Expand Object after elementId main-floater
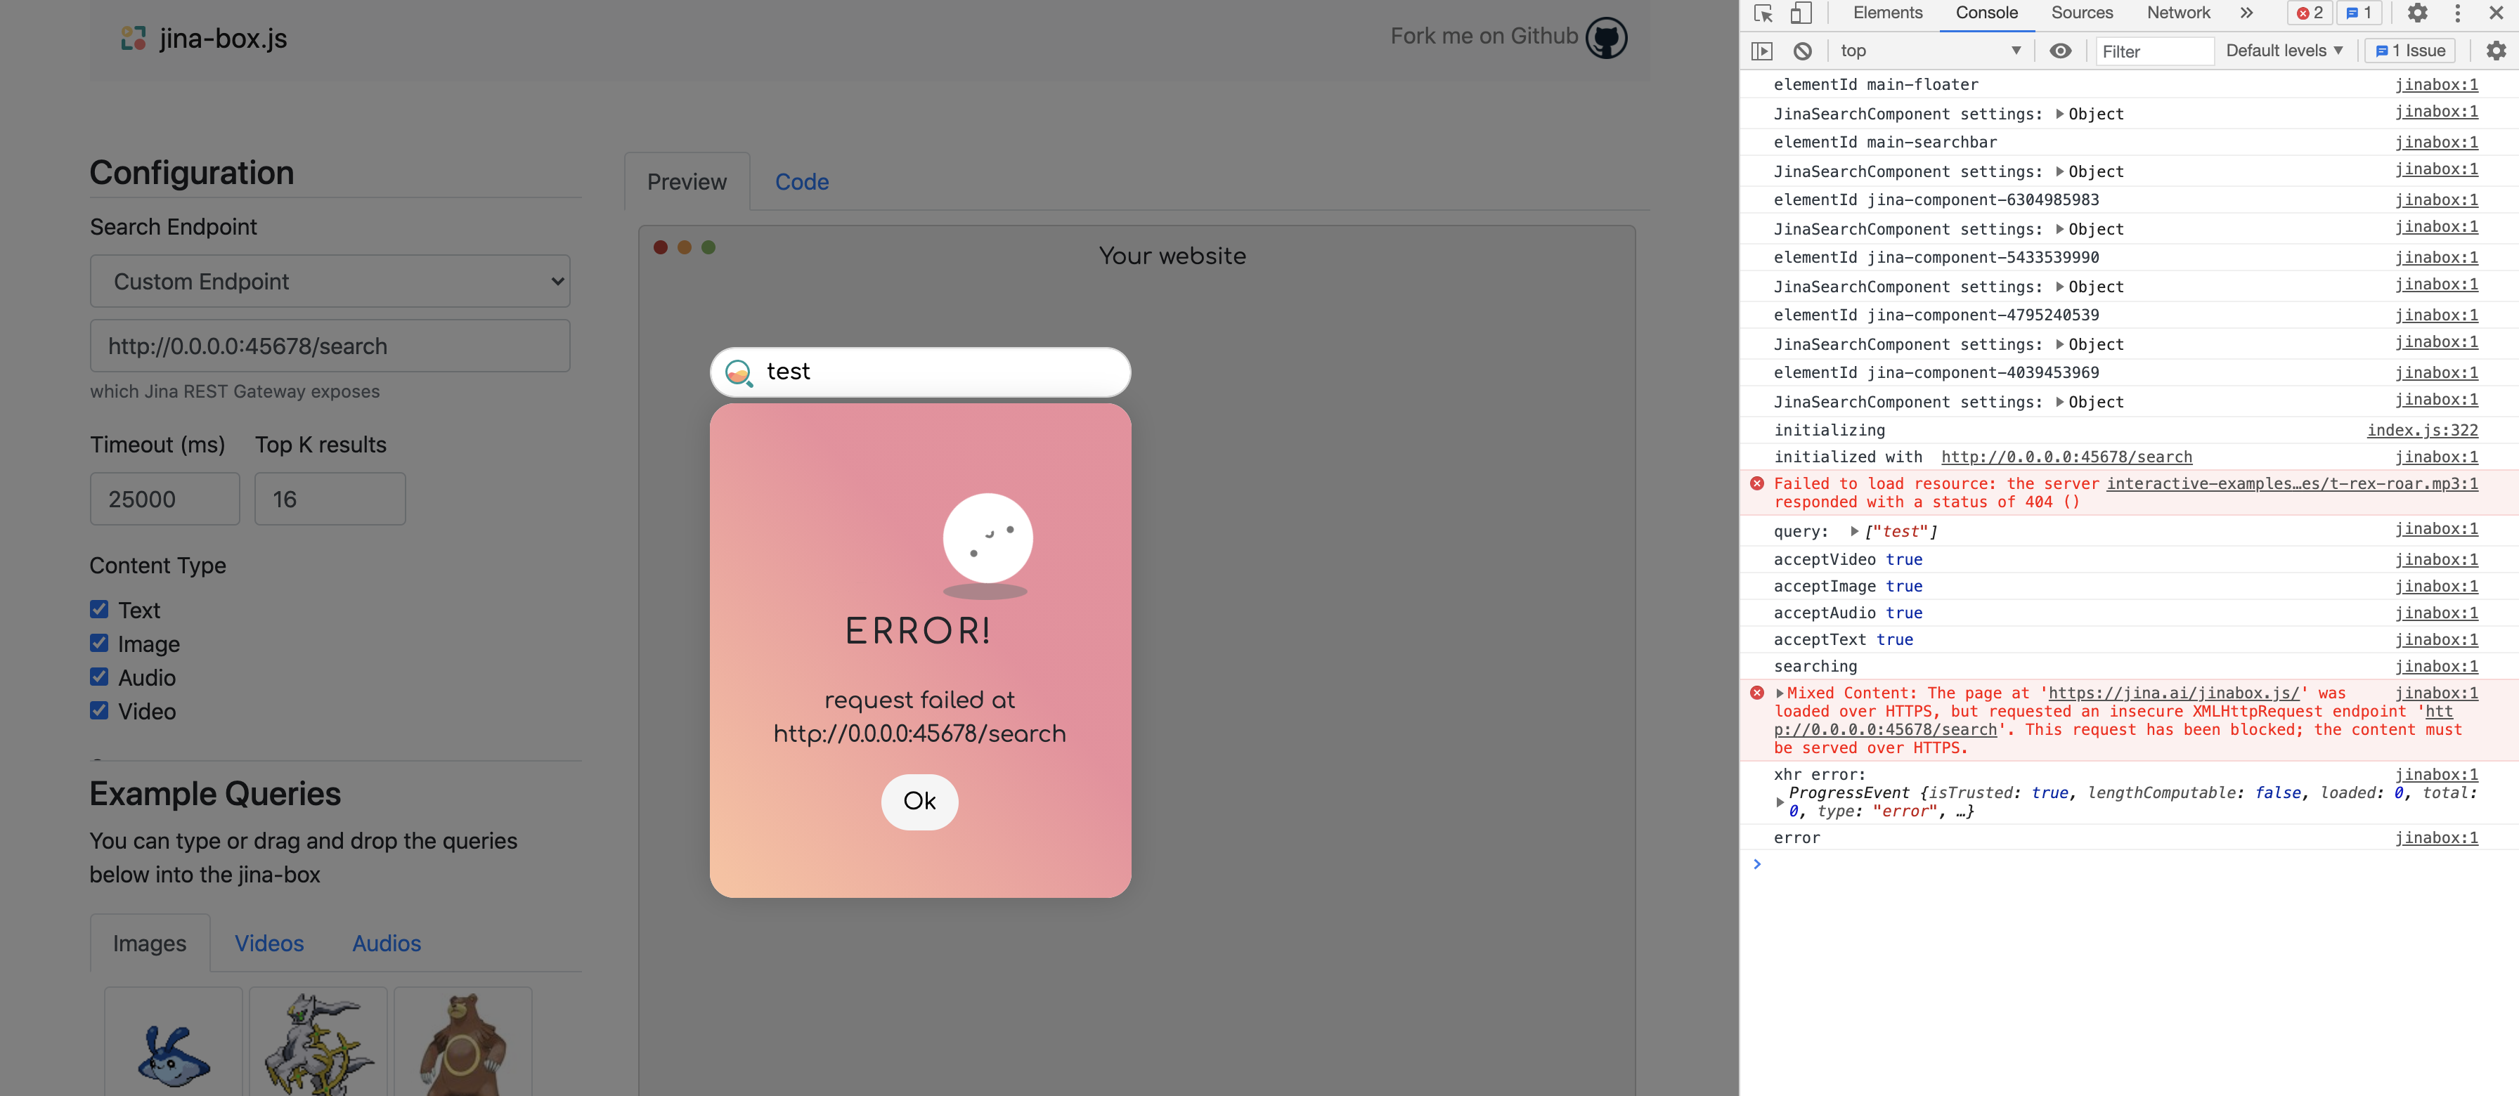This screenshot has height=1096, width=2519. point(2059,115)
